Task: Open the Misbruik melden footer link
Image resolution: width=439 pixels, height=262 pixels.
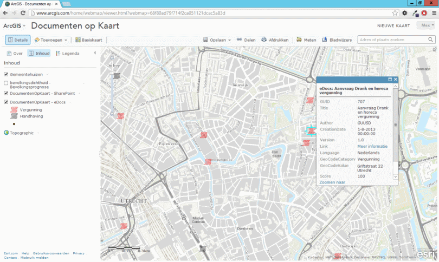Action: pos(34,258)
